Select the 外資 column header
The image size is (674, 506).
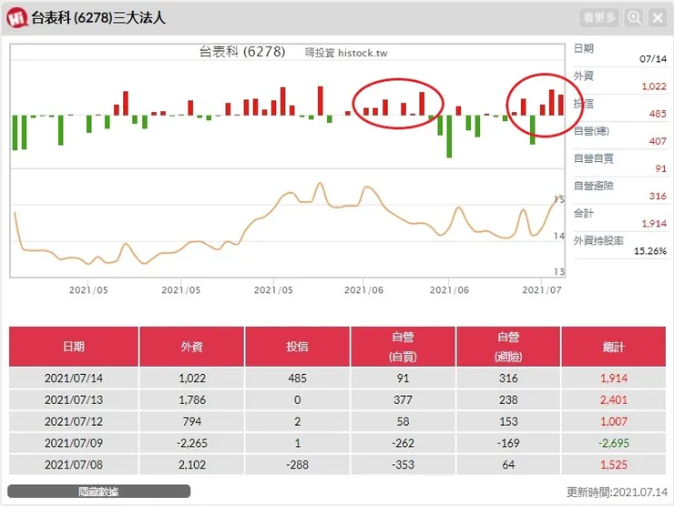(191, 347)
